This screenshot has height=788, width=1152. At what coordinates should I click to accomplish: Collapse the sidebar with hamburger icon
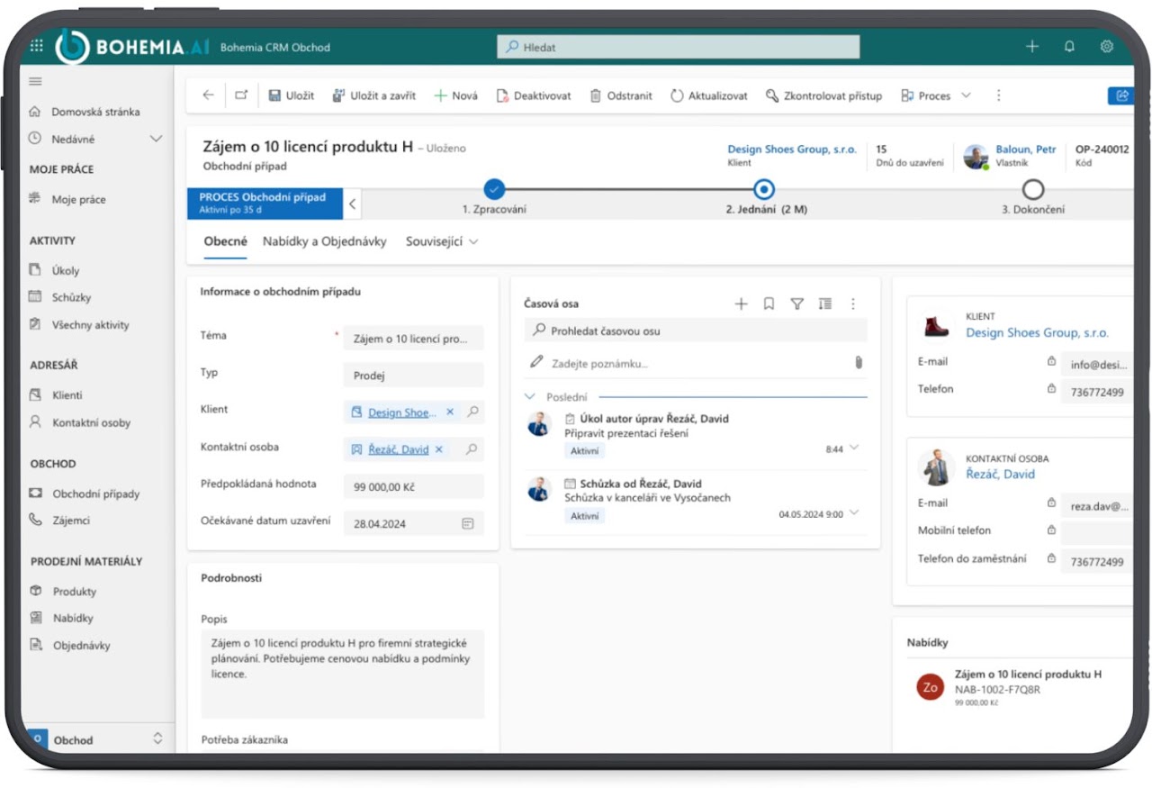[x=36, y=81]
